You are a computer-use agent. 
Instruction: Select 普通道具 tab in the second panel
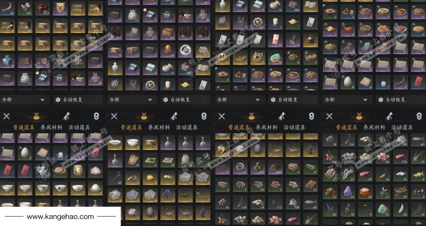click(x=132, y=127)
